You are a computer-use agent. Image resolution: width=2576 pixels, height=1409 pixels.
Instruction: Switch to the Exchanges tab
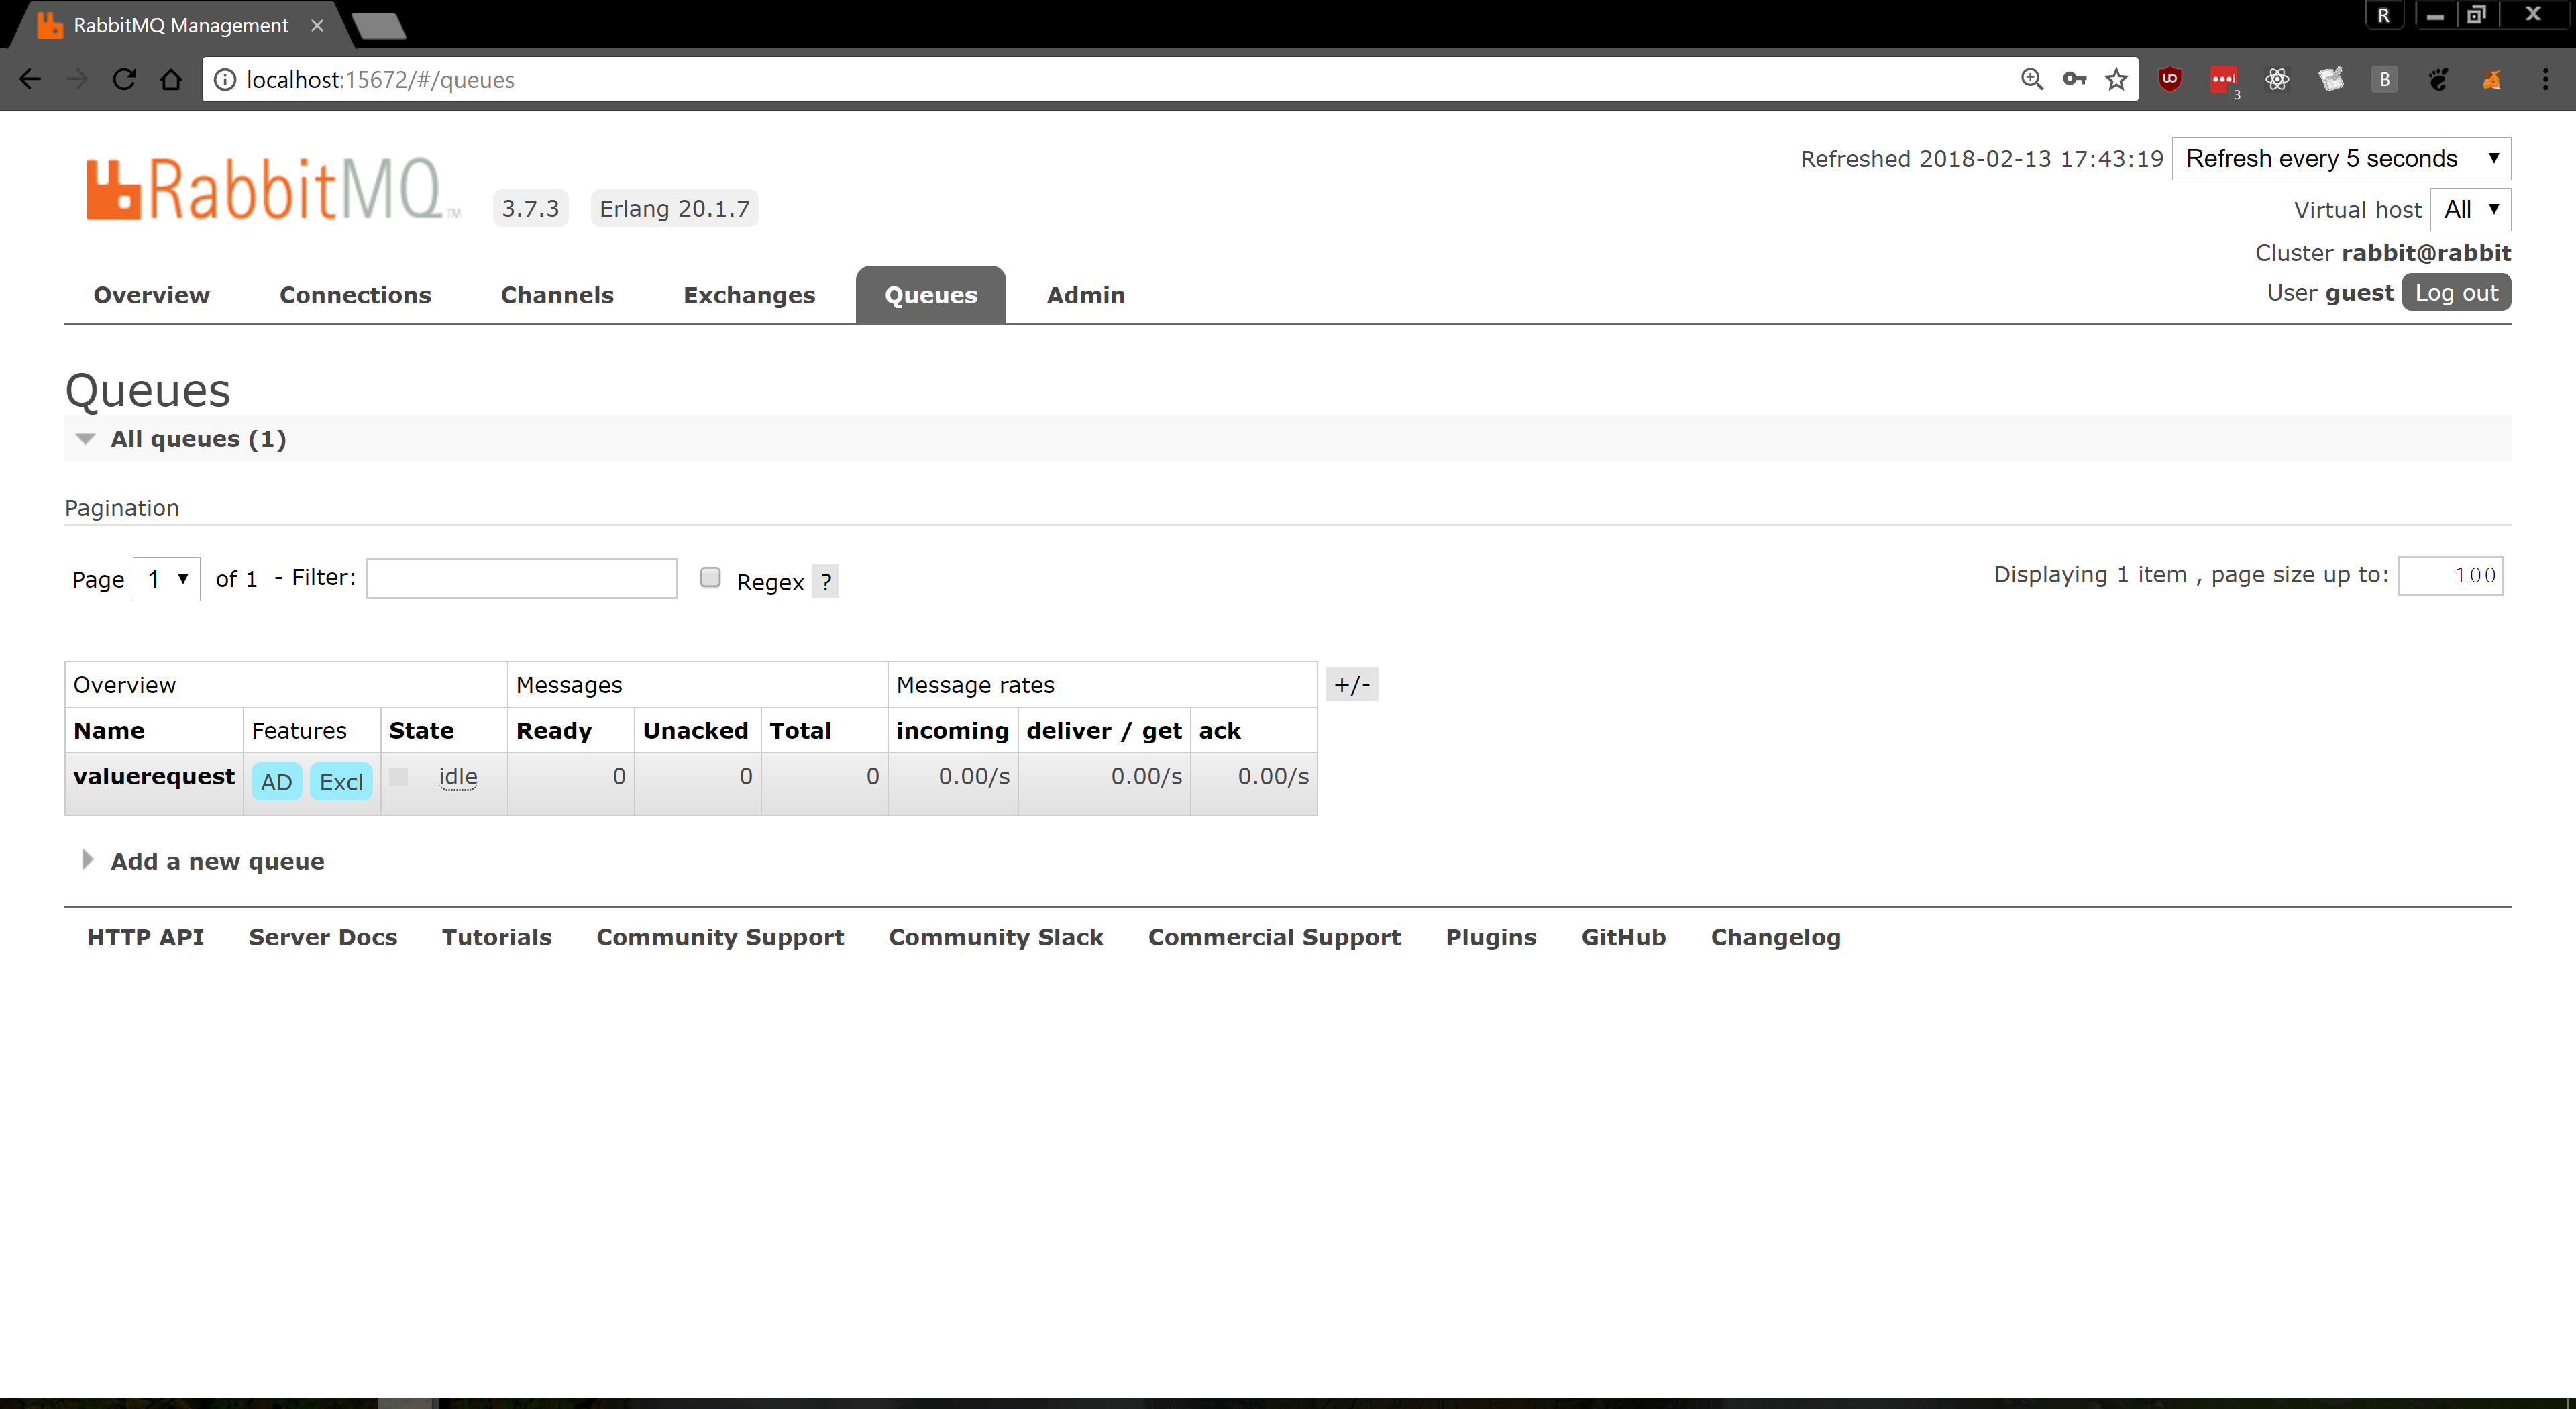[749, 295]
